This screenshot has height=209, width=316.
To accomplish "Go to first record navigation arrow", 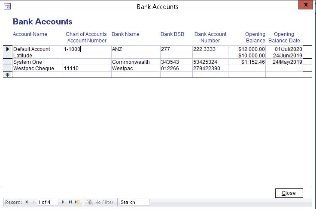I will click(26, 202).
